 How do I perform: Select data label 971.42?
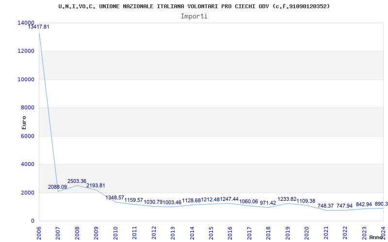[268, 203]
